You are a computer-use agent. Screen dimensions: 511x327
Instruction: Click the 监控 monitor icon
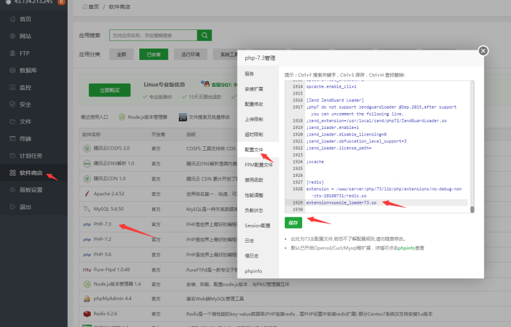point(12,87)
